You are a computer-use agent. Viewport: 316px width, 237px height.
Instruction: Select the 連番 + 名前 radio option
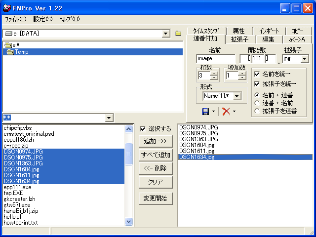click(x=257, y=103)
